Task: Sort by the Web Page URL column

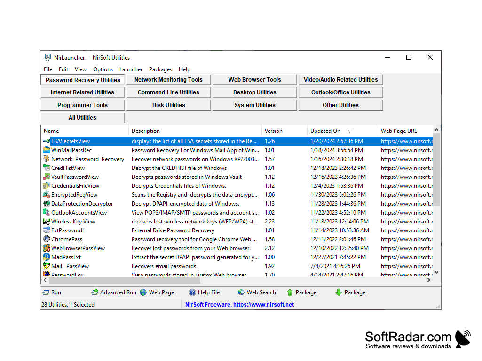Action: click(x=405, y=131)
